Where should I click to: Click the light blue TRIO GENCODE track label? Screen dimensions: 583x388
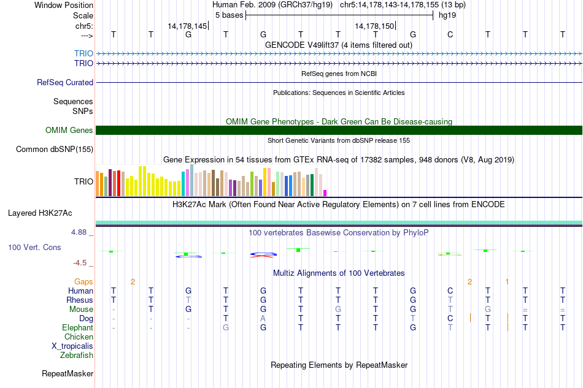click(x=83, y=53)
